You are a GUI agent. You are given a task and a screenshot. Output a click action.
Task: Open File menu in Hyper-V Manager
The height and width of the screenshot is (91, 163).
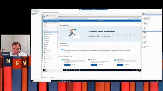(32, 11)
